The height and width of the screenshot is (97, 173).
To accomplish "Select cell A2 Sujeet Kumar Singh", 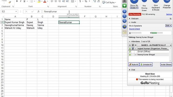I will [x=15, y=22].
